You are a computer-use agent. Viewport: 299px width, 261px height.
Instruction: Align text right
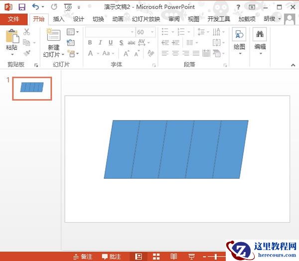click(x=186, y=53)
